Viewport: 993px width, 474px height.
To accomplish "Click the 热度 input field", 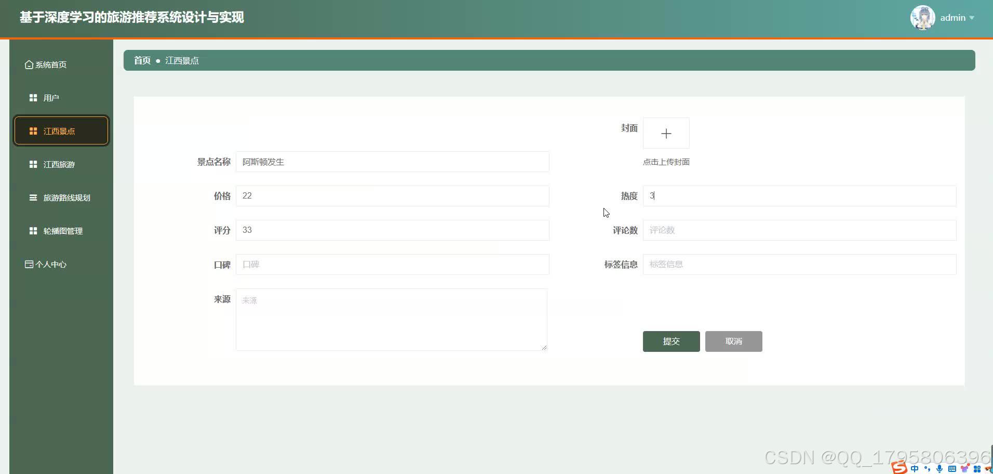I will pyautogui.click(x=799, y=196).
